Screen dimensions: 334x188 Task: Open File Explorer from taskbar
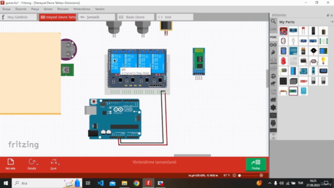(x=124, y=183)
